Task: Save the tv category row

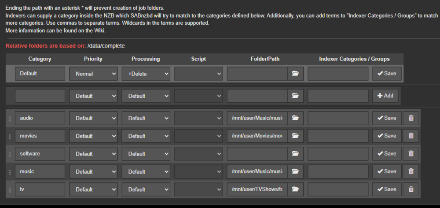Action: 387,189
